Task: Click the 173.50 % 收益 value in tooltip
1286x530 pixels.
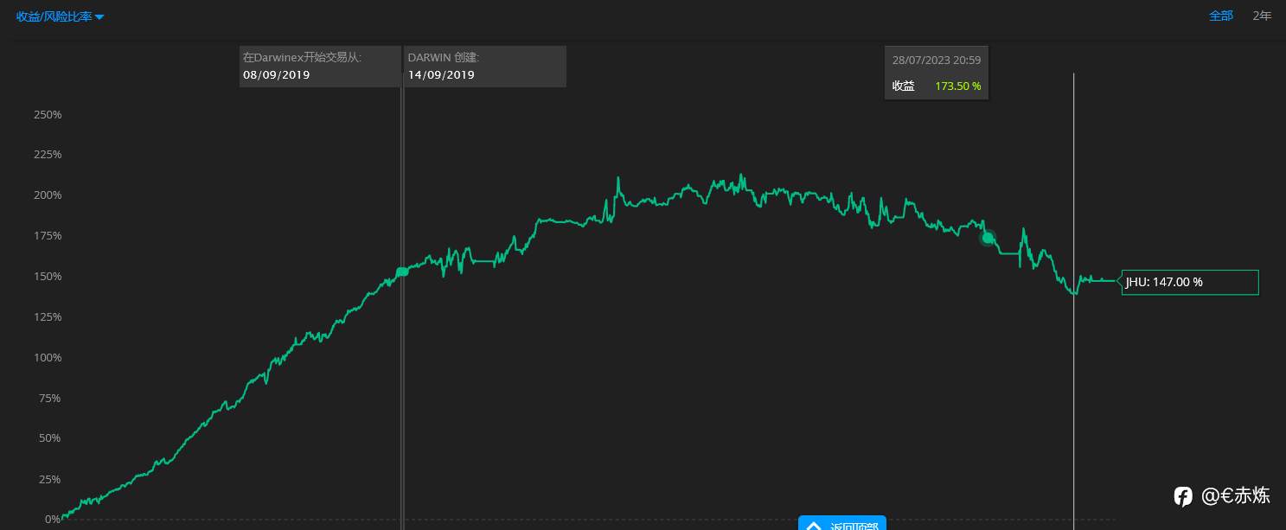Action: [x=957, y=86]
